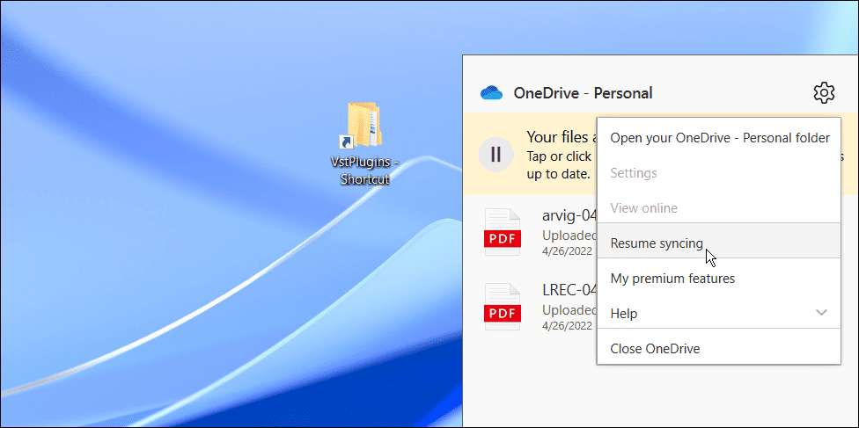859x428 pixels.
Task: Click the LREC-04 file name
Action: click(x=569, y=290)
